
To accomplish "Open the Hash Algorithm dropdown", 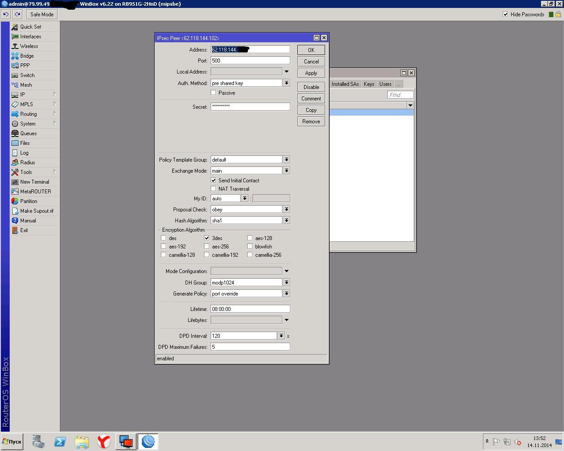I will coord(286,221).
